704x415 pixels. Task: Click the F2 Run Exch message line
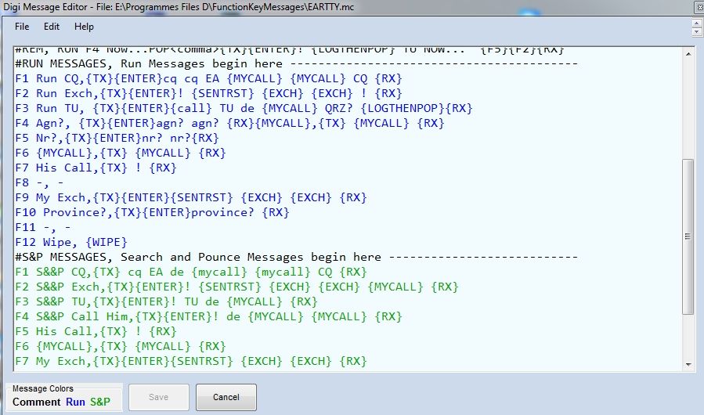(208, 93)
